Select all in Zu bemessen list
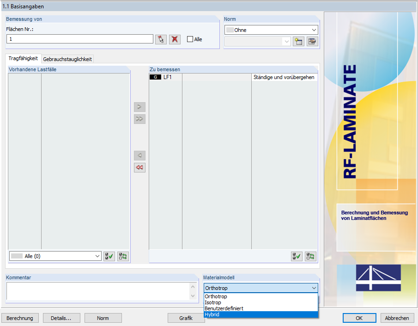Image resolution: width=418 pixels, height=326 pixels. (297, 256)
